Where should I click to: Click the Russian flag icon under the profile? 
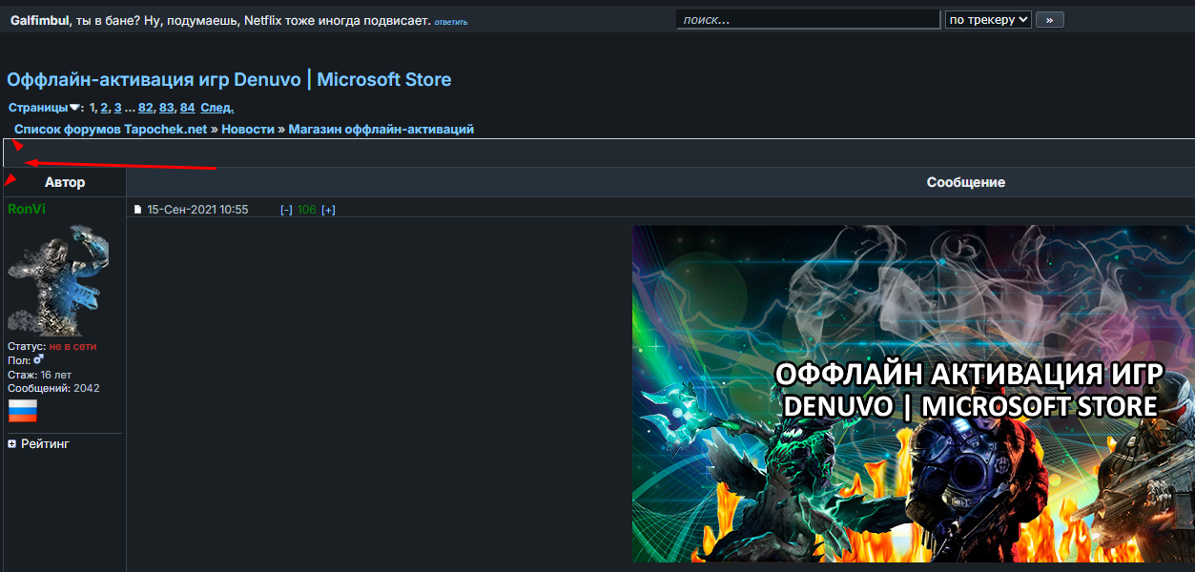click(23, 411)
